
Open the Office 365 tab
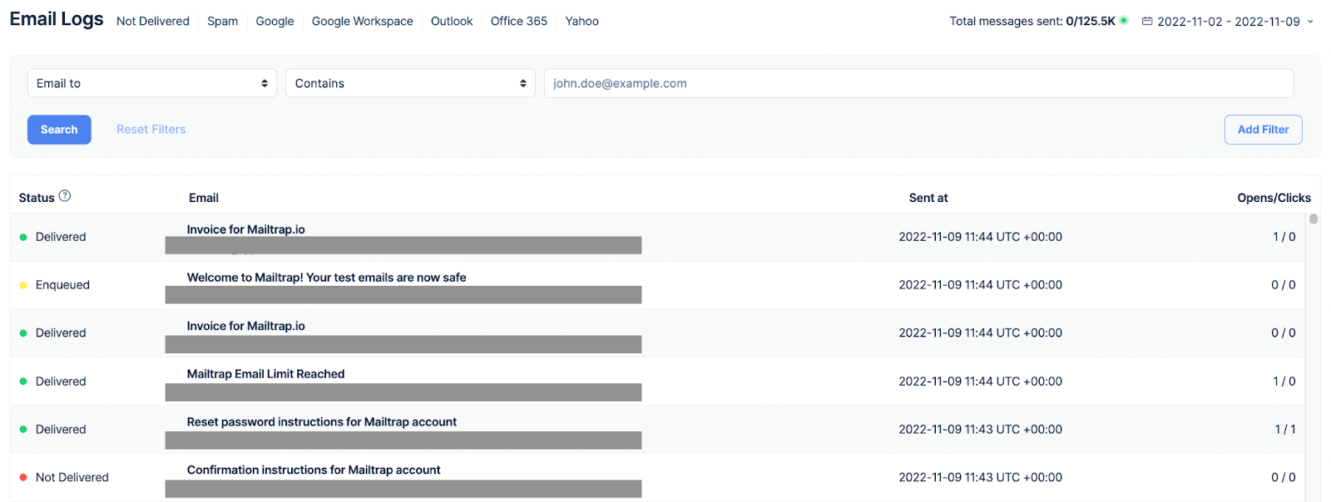[518, 22]
